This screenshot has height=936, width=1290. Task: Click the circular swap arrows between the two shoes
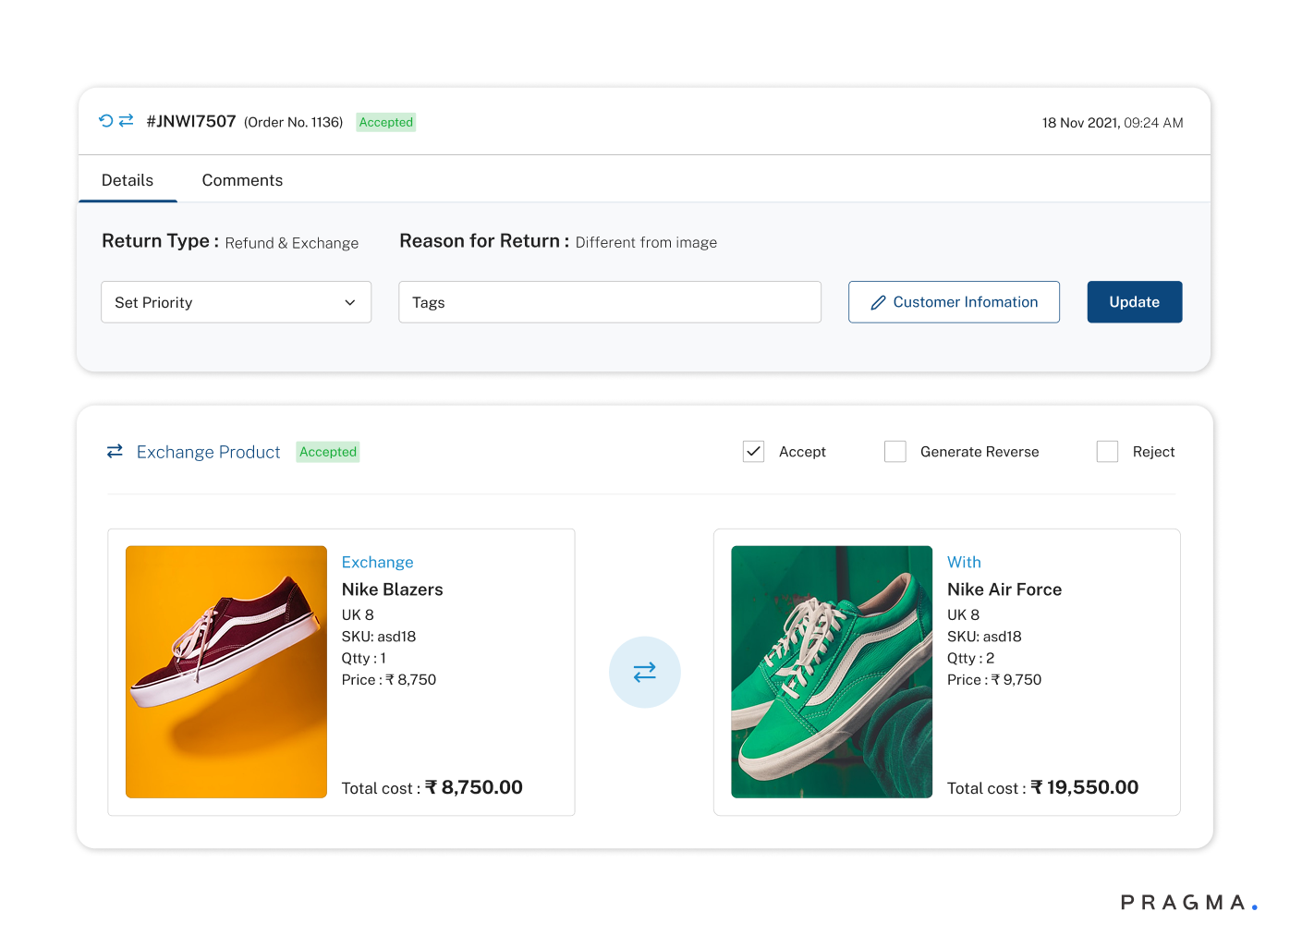pyautogui.click(x=645, y=672)
